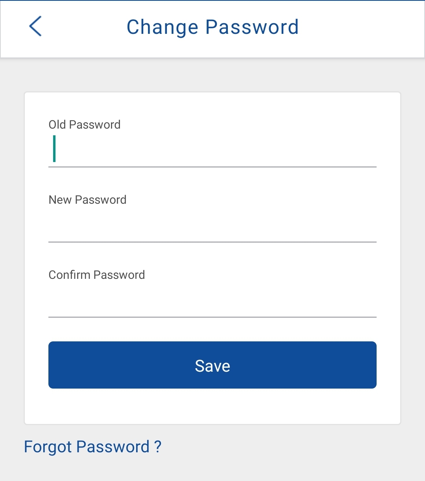Click the underline beneath Confirm Password field
The height and width of the screenshot is (481, 425).
tap(213, 317)
